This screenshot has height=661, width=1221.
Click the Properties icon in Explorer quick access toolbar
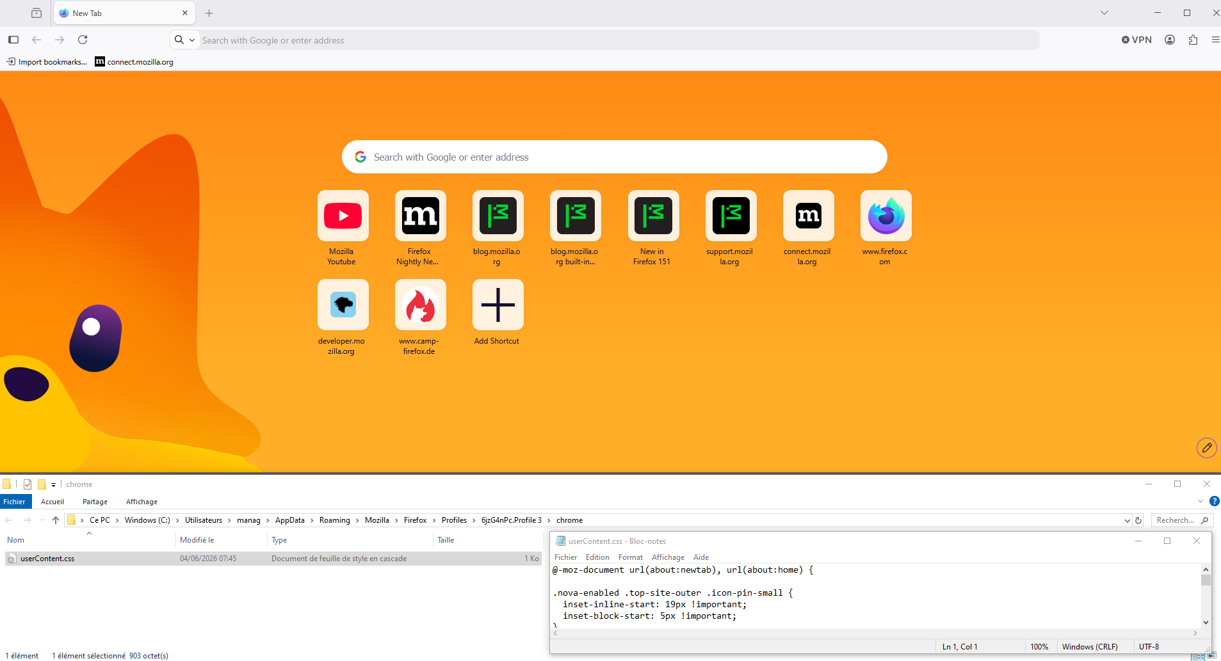(28, 484)
